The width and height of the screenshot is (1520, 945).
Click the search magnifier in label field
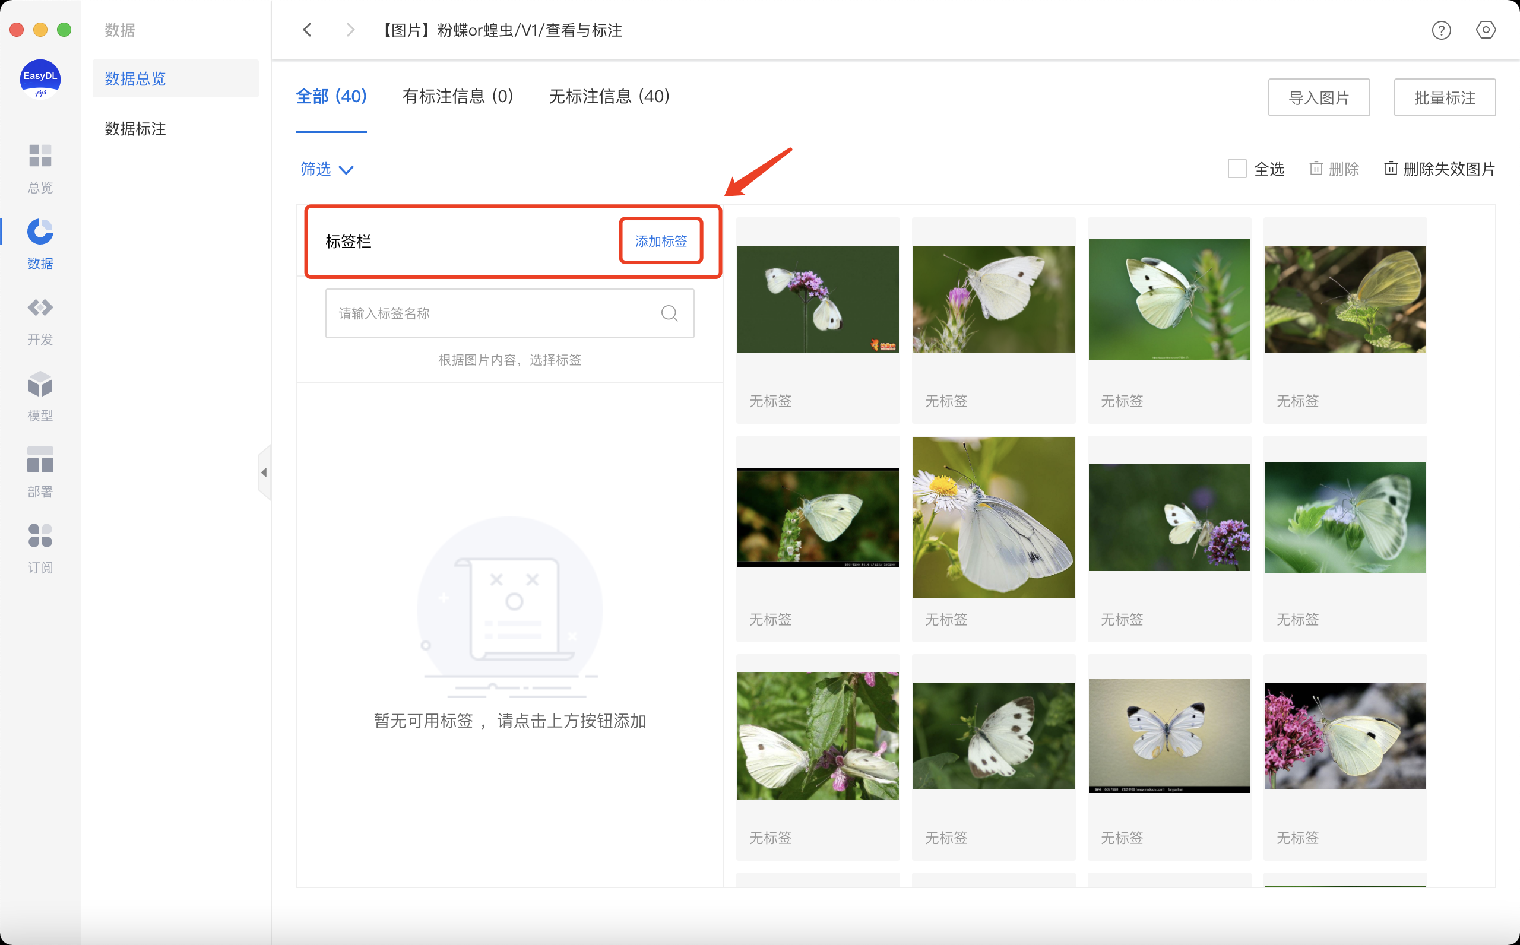(669, 313)
